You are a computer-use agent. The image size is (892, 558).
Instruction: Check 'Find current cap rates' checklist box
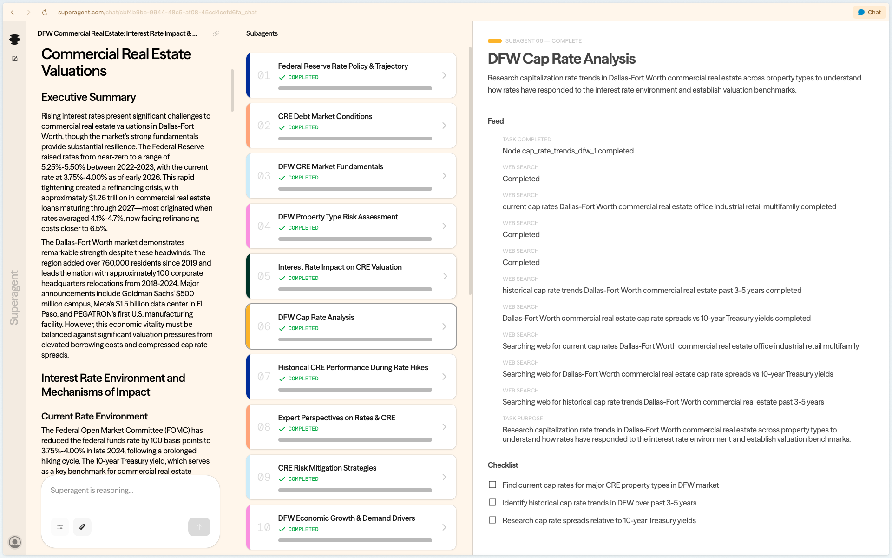[x=492, y=485]
